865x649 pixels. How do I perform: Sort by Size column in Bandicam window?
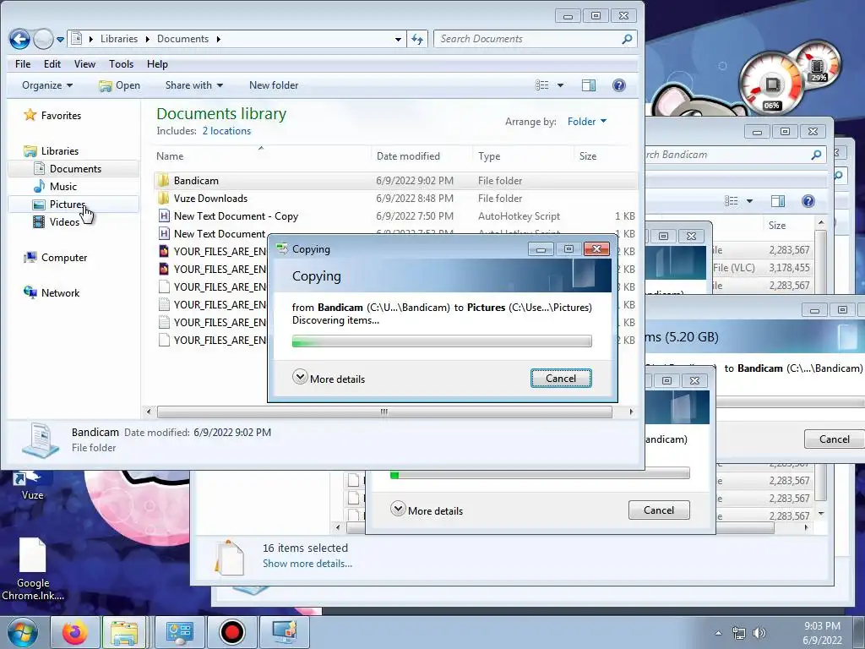point(777,225)
